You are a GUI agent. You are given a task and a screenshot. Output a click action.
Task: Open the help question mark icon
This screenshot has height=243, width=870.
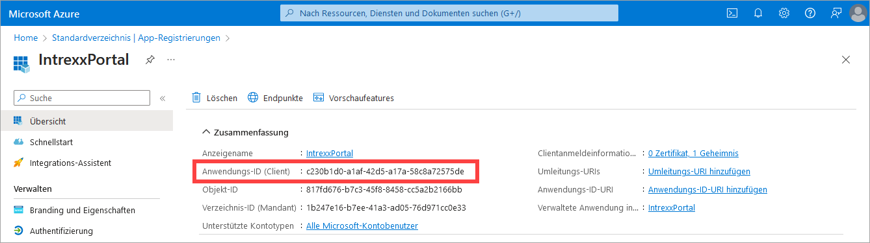click(810, 13)
